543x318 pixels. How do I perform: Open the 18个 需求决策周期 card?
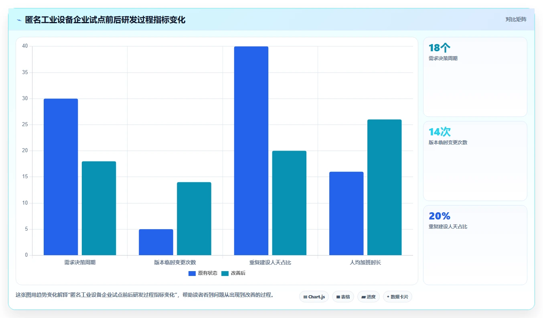click(475, 77)
